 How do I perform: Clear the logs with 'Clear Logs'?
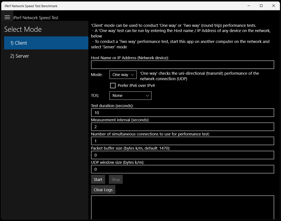103,189
